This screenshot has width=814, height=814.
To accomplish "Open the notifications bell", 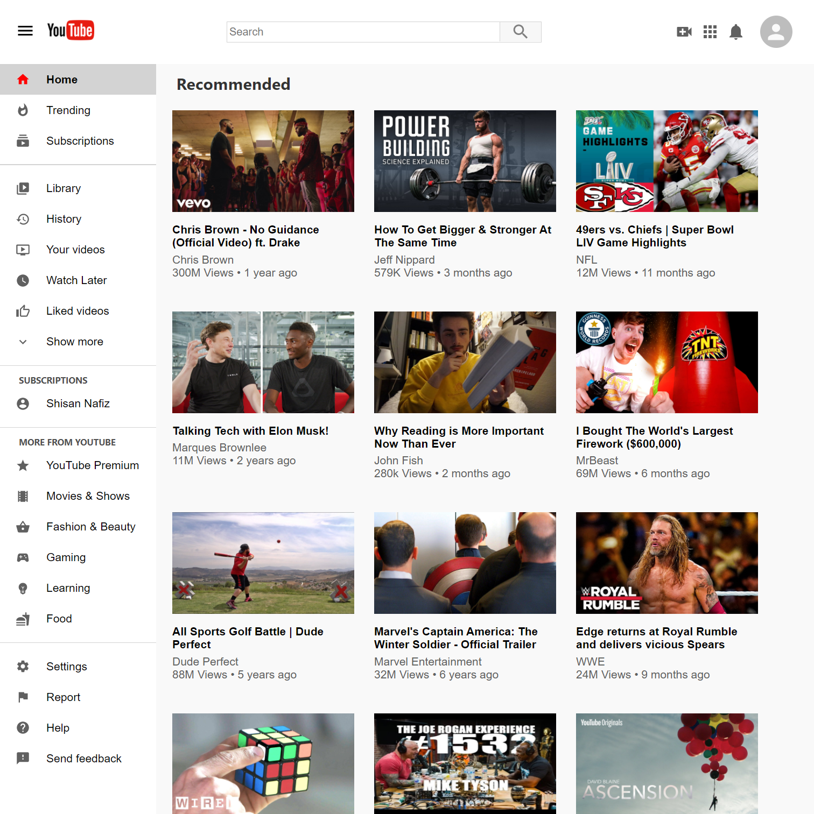I will click(x=735, y=32).
